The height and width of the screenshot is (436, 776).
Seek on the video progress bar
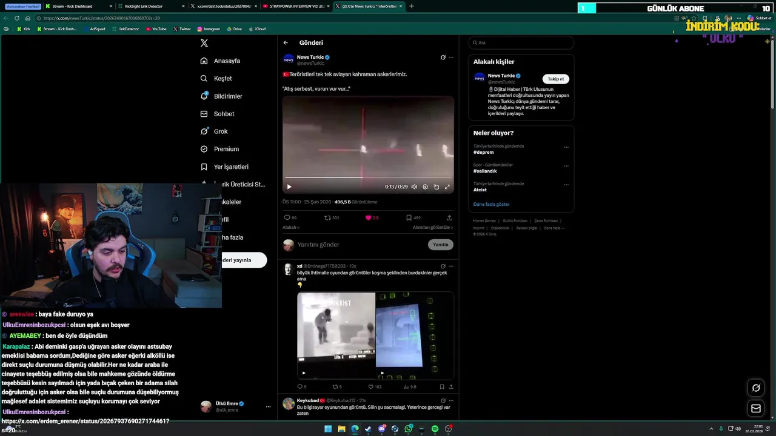[368, 178]
